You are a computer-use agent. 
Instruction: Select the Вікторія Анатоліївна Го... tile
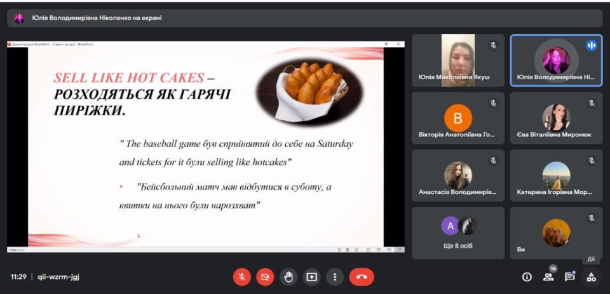coord(458,118)
